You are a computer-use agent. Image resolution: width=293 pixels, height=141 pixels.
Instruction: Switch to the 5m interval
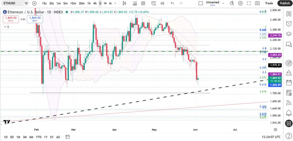(x=66, y=3)
